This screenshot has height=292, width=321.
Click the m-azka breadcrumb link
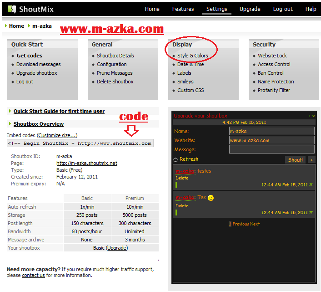coord(42,26)
